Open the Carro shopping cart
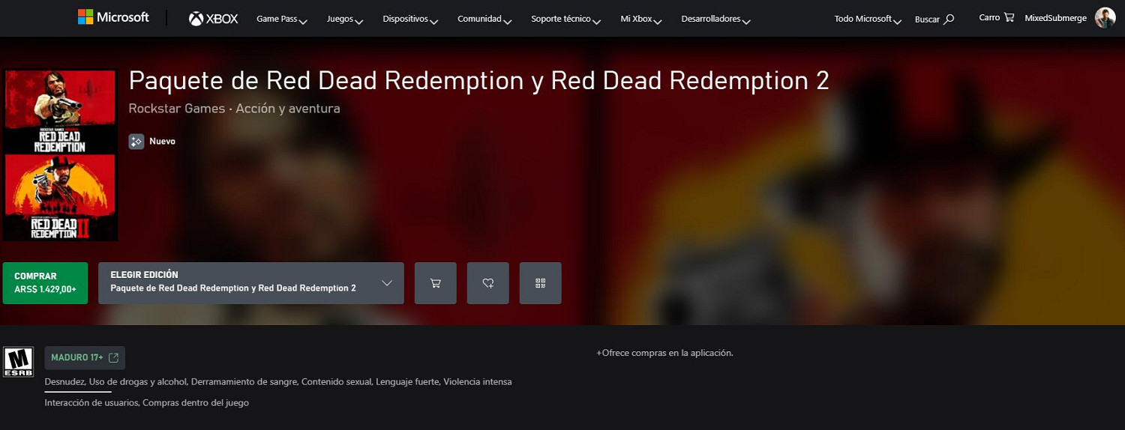 (x=996, y=18)
